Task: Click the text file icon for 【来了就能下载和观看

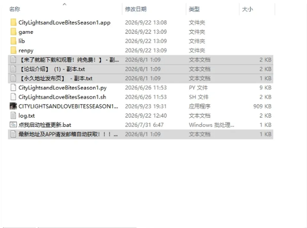Action: point(13,60)
